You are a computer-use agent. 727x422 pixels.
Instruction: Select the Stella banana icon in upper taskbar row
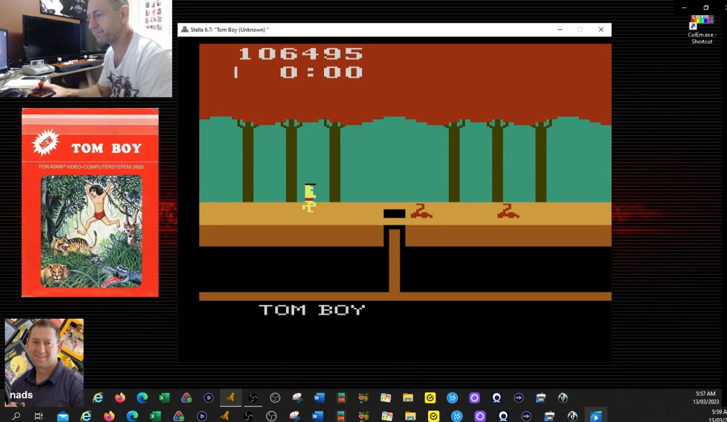231,398
